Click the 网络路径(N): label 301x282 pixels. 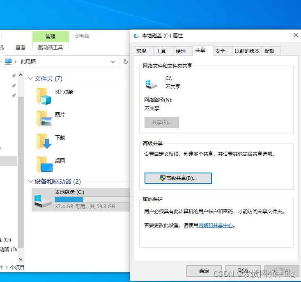click(159, 100)
